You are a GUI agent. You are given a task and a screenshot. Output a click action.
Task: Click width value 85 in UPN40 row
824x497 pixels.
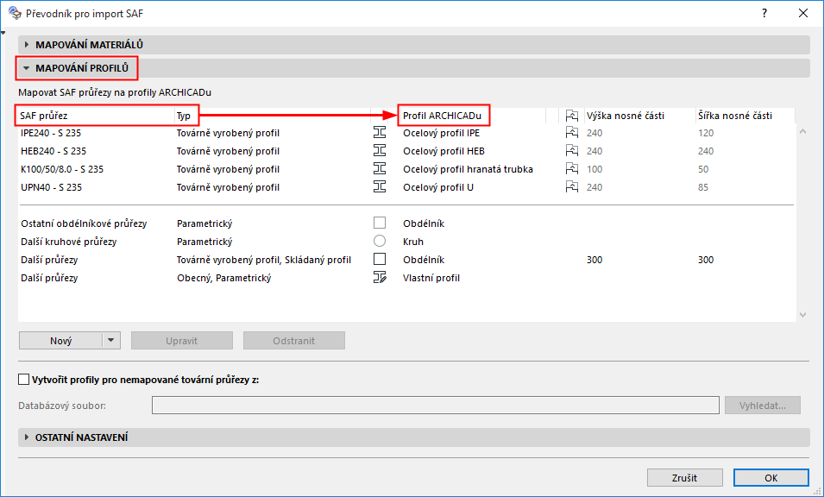[703, 187]
